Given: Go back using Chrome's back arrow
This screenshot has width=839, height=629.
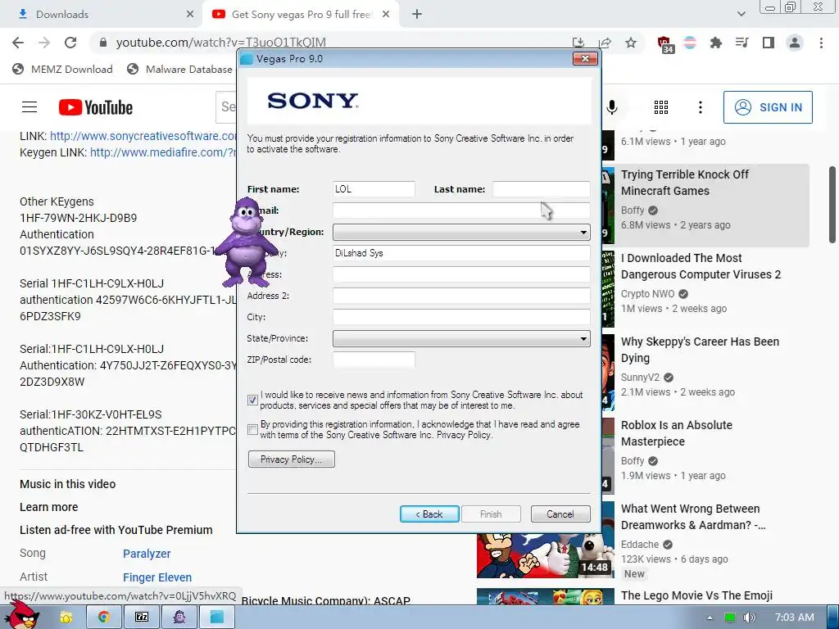Looking at the screenshot, I should (x=18, y=43).
